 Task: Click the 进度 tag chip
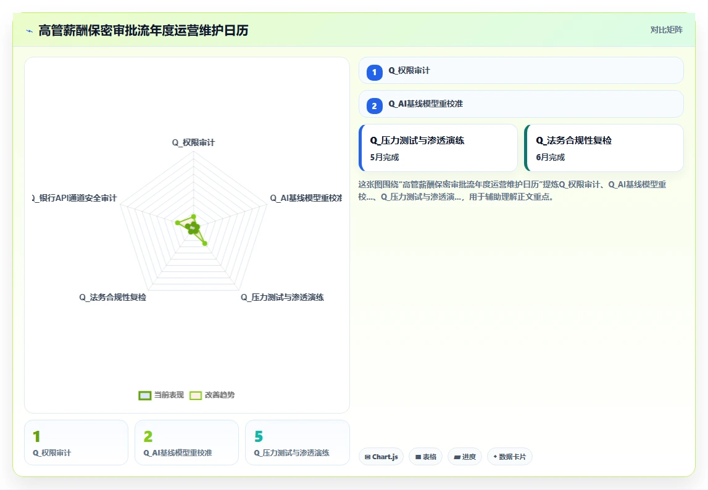pos(465,457)
